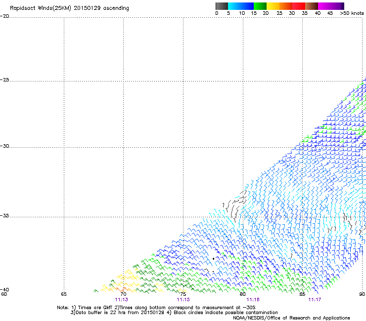
Task: Click the legend tick label 40
Action: pos(318,13)
